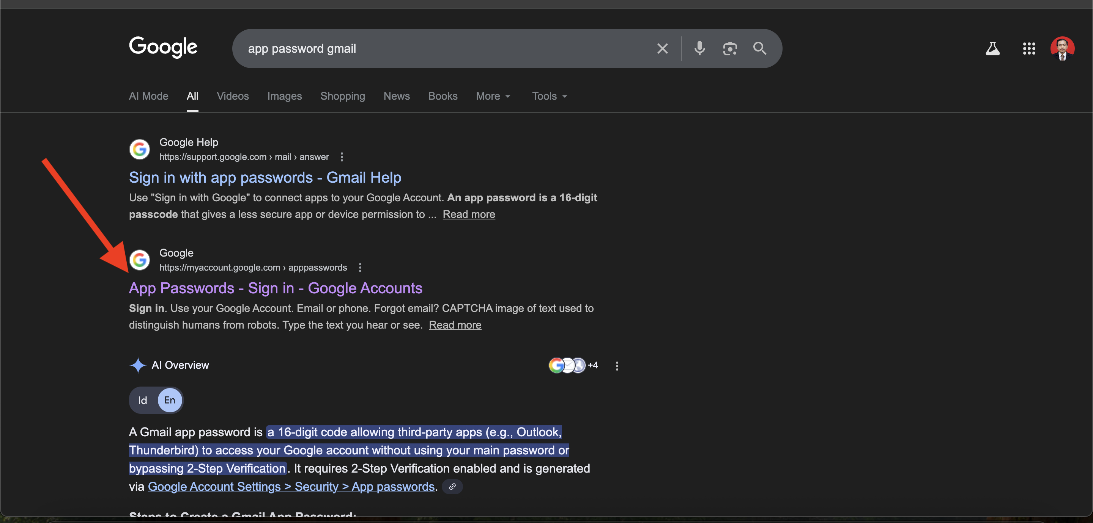Start voice search with microphone icon

click(x=699, y=49)
